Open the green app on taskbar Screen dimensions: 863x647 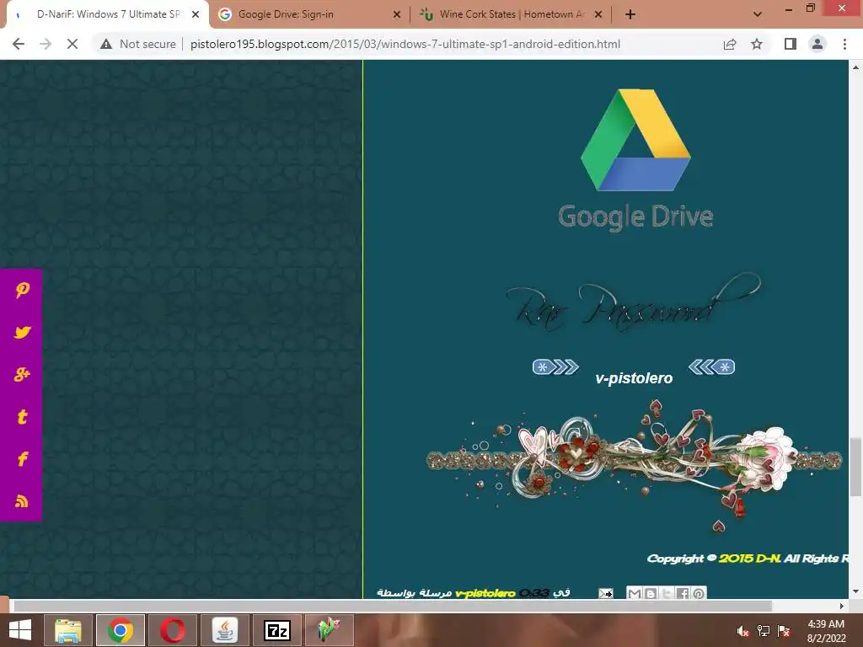click(x=329, y=630)
